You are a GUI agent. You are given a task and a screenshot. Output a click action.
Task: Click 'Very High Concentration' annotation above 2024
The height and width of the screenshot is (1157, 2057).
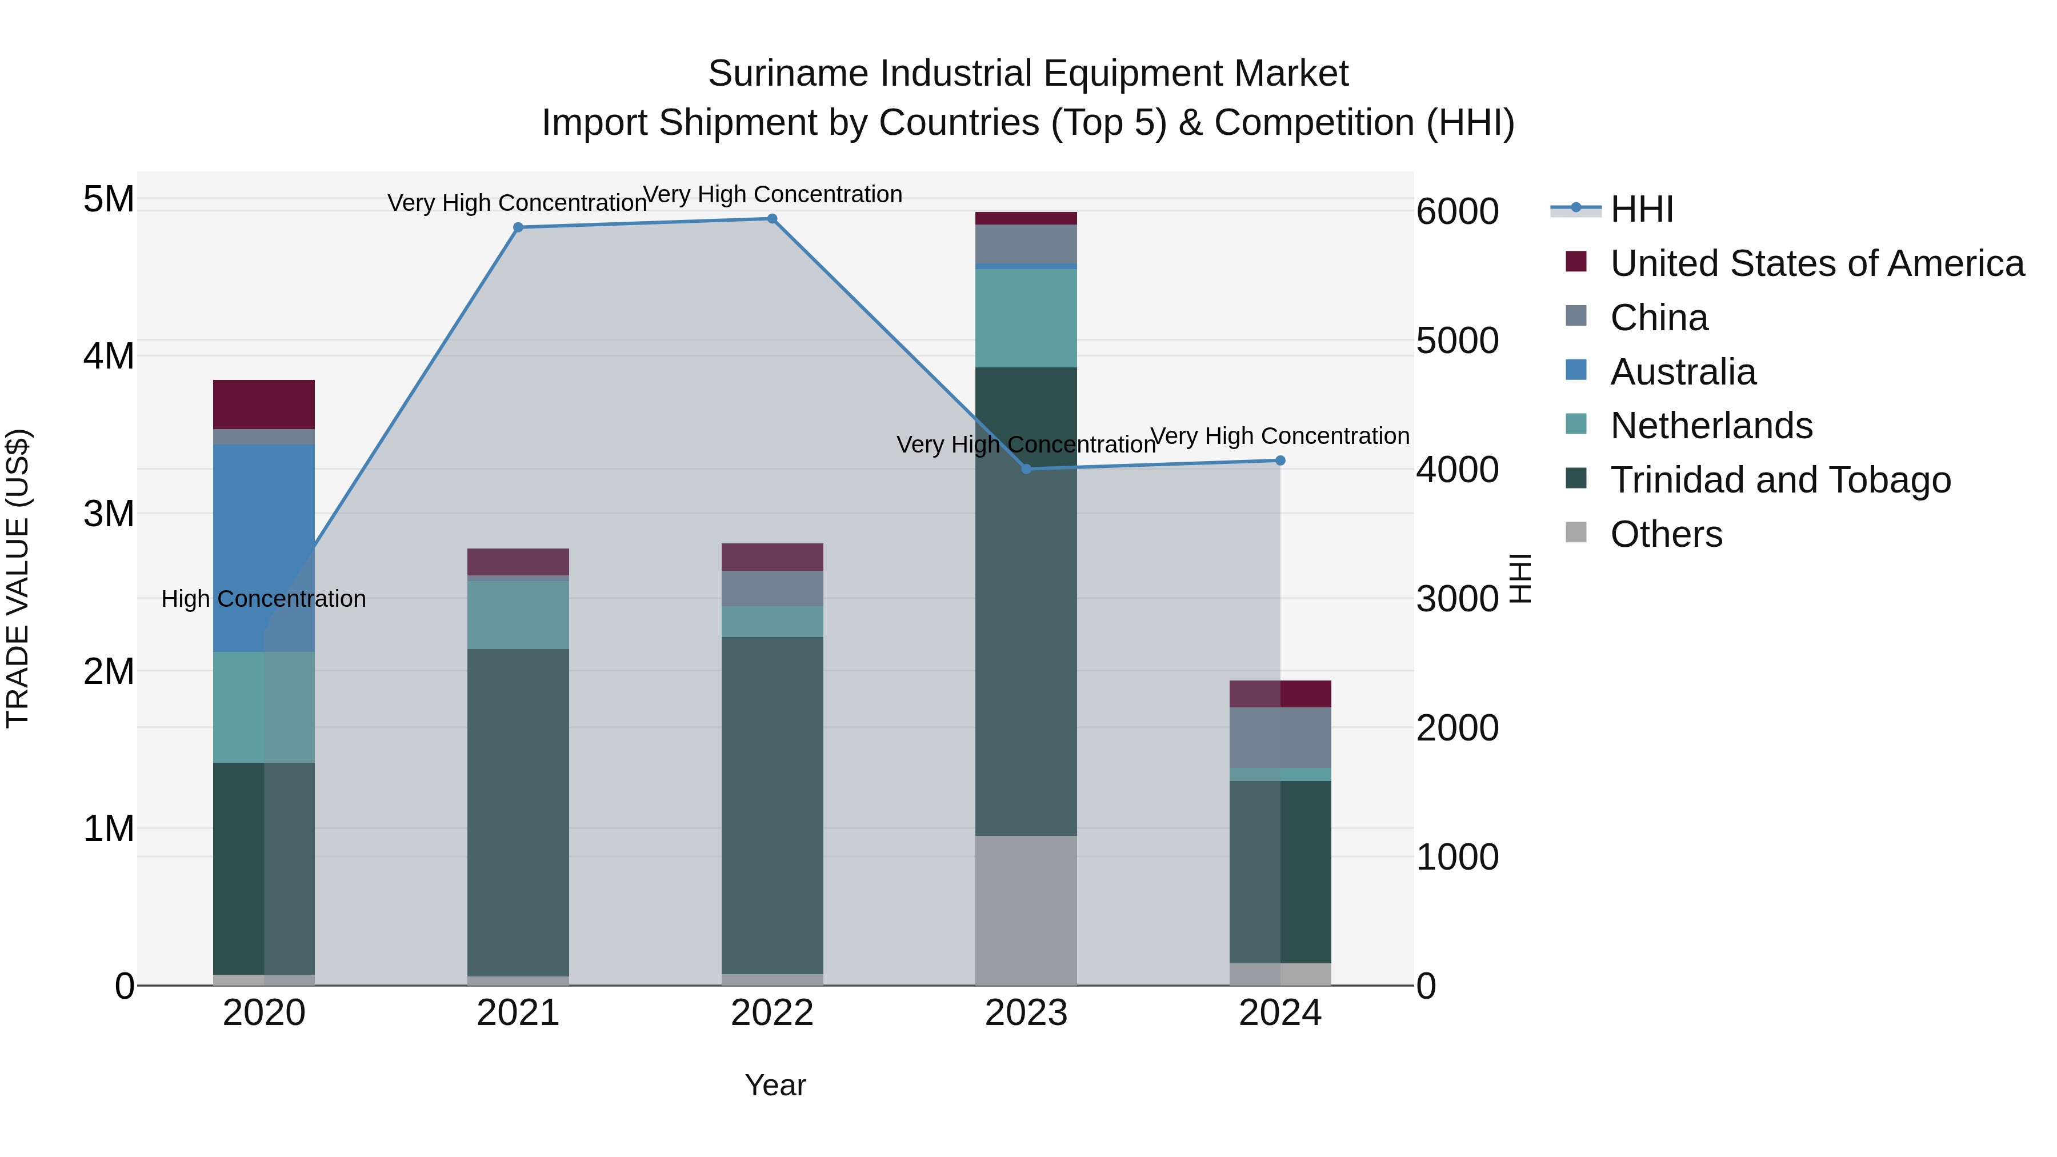[1280, 436]
